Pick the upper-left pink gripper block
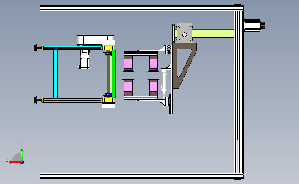Screen dimensions: 299x184 128,65
